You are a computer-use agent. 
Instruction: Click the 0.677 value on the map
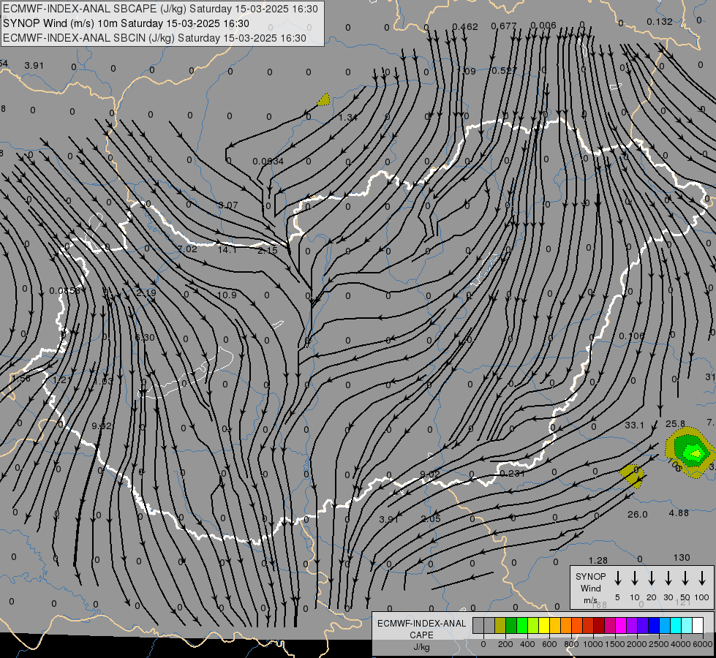[x=504, y=26]
